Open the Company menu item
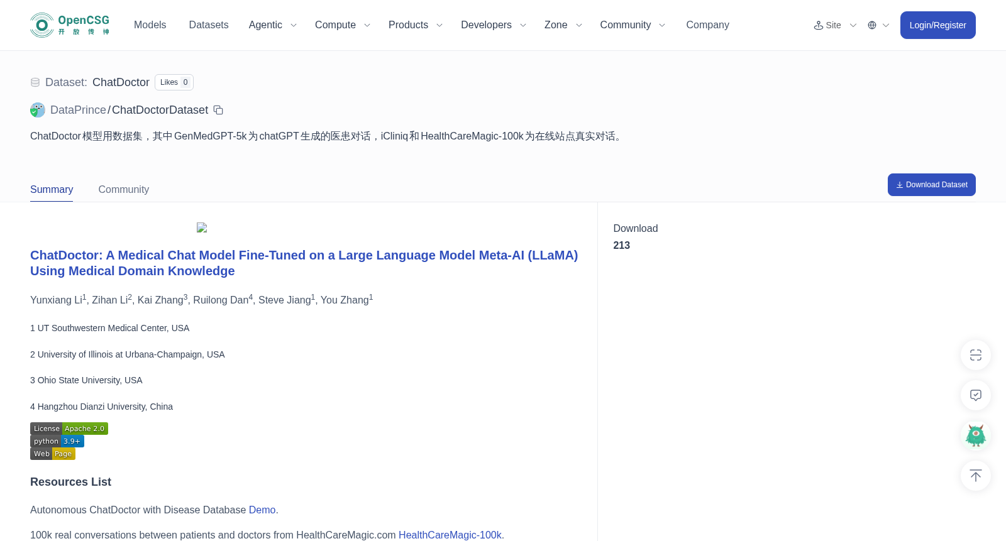 point(707,25)
